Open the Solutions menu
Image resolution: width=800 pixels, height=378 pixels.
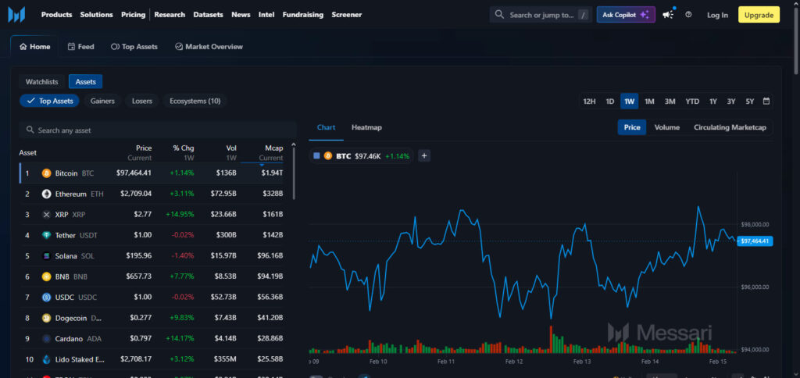[x=96, y=15]
